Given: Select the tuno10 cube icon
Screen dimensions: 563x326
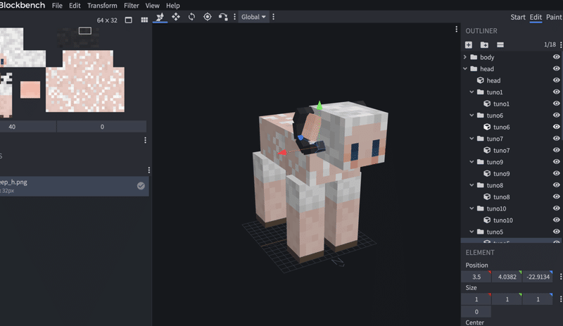Looking at the screenshot, I should 487,220.
